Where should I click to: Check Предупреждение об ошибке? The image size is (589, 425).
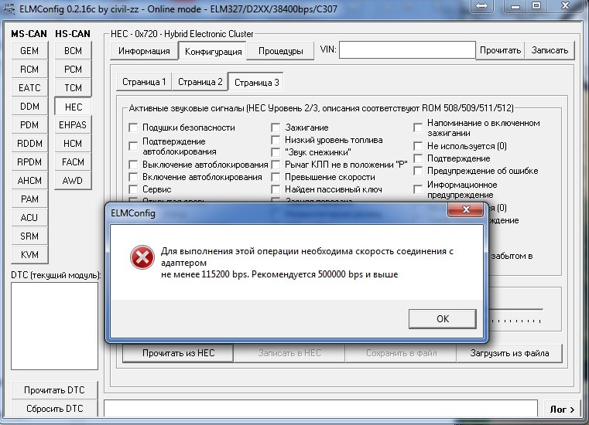click(418, 171)
